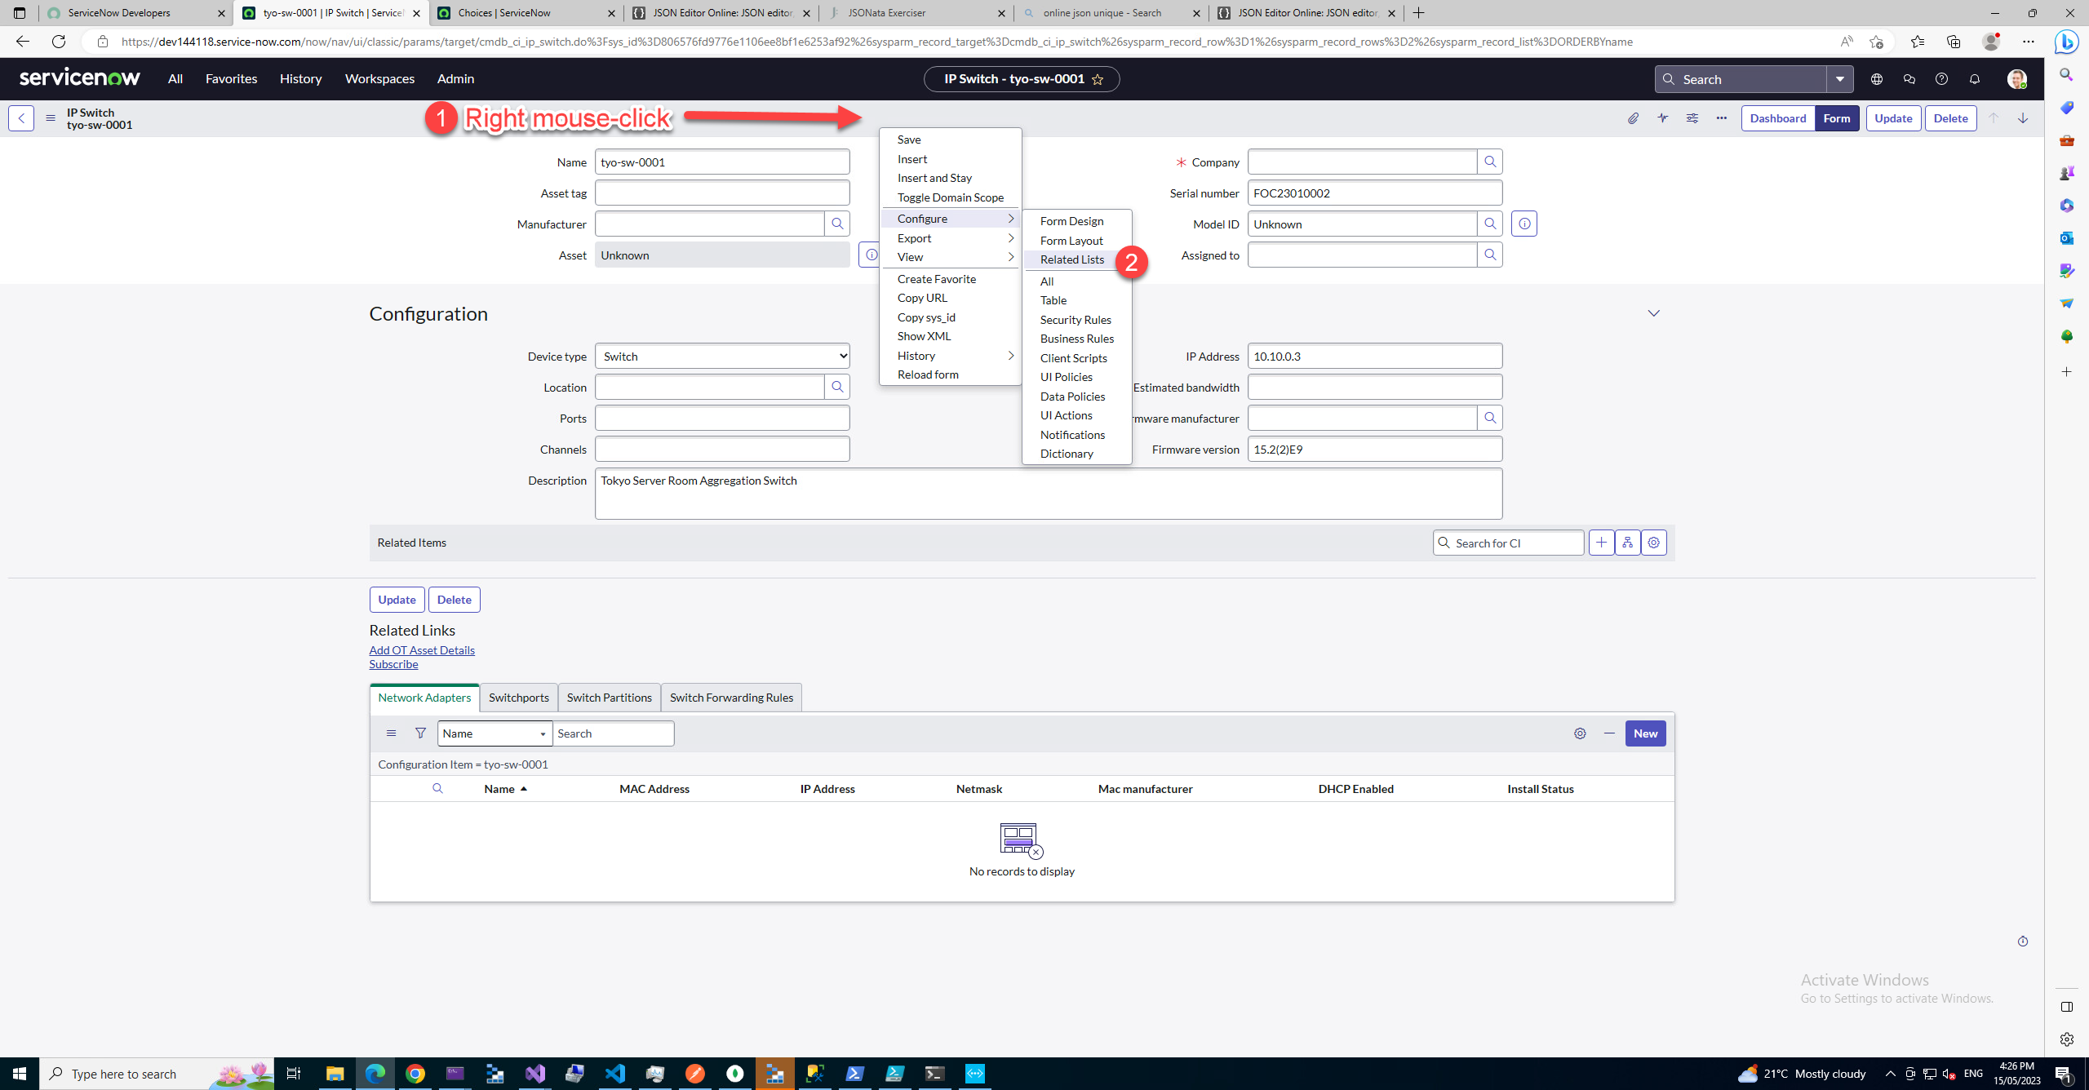Image resolution: width=2089 pixels, height=1090 pixels.
Task: Open the Name column search dropdown
Action: 495,733
